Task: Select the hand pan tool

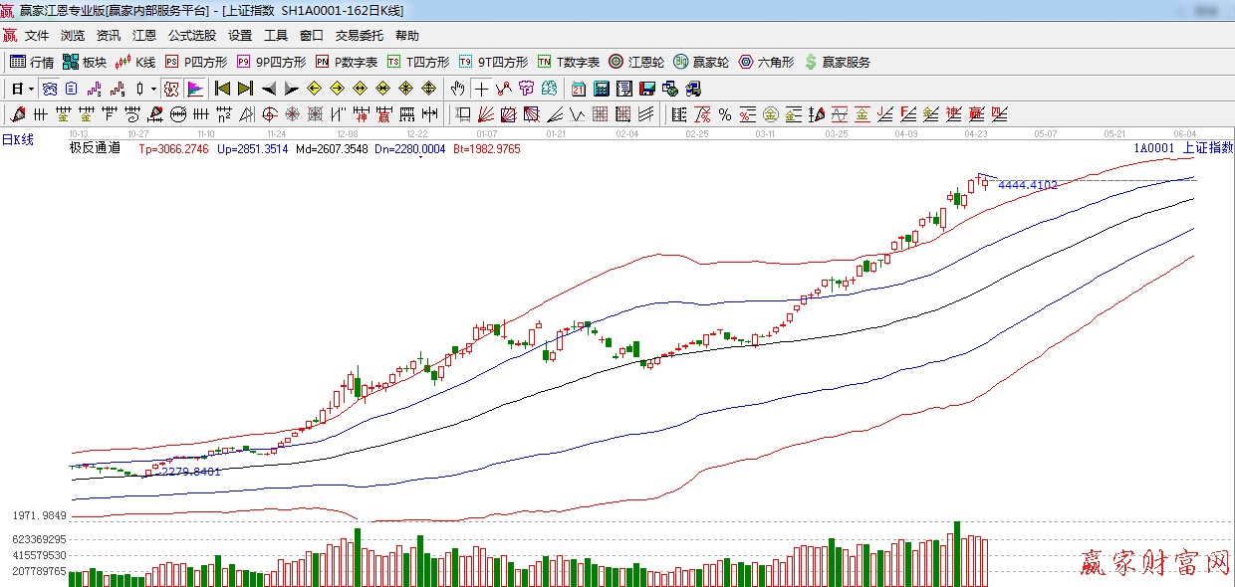Action: (x=457, y=89)
